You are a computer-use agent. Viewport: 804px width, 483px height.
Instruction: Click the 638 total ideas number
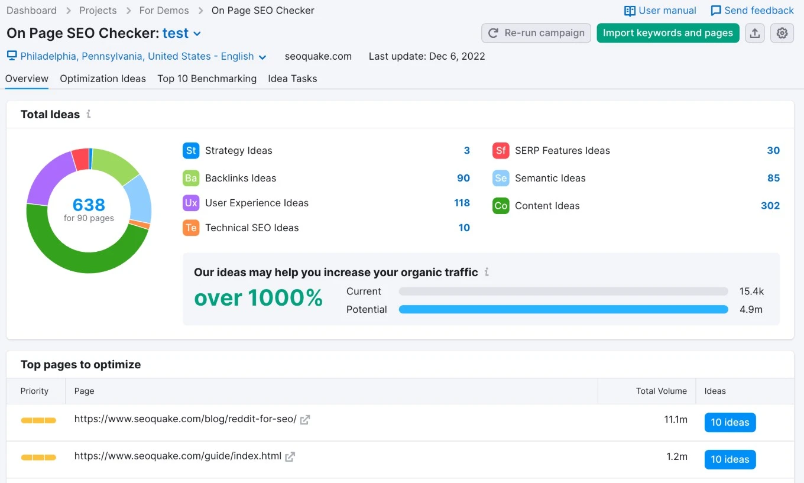pyautogui.click(x=89, y=205)
